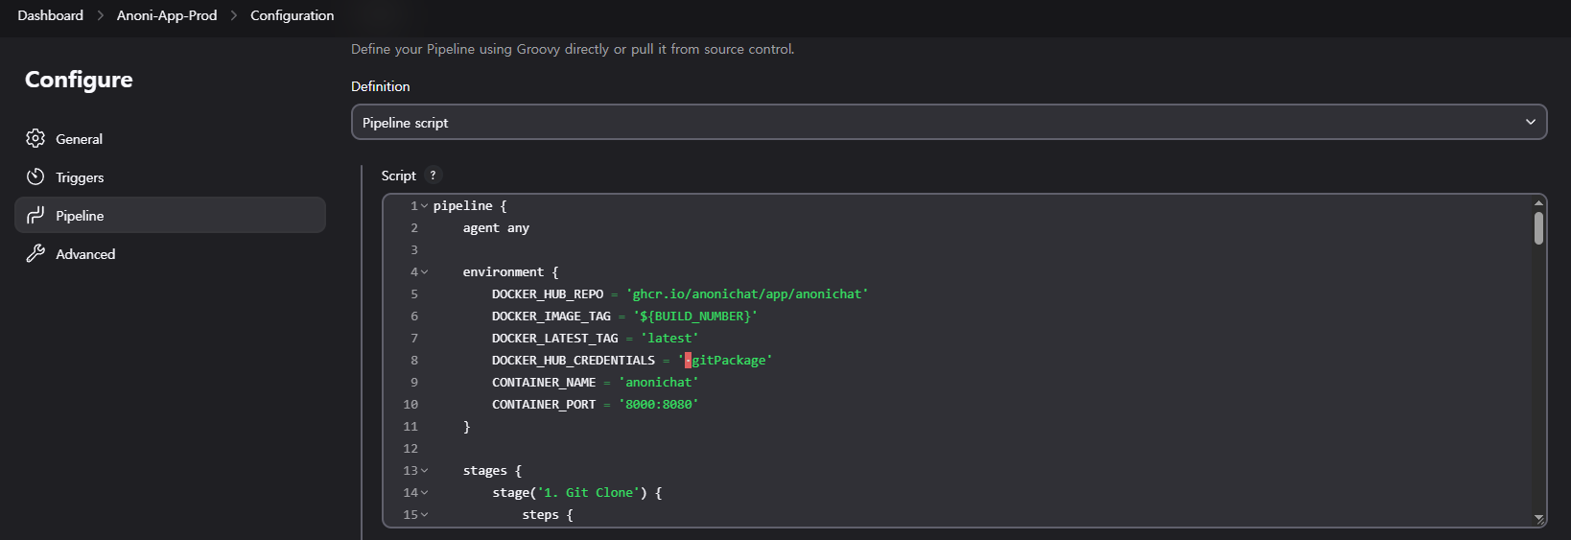This screenshot has width=1571, height=540.
Task: Open the Configuration breadcrumb
Action: coord(293,15)
